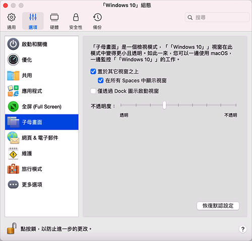Uncheck 在所有 Spaces 中顯示視窗 checkbox

pyautogui.click(x=101, y=80)
